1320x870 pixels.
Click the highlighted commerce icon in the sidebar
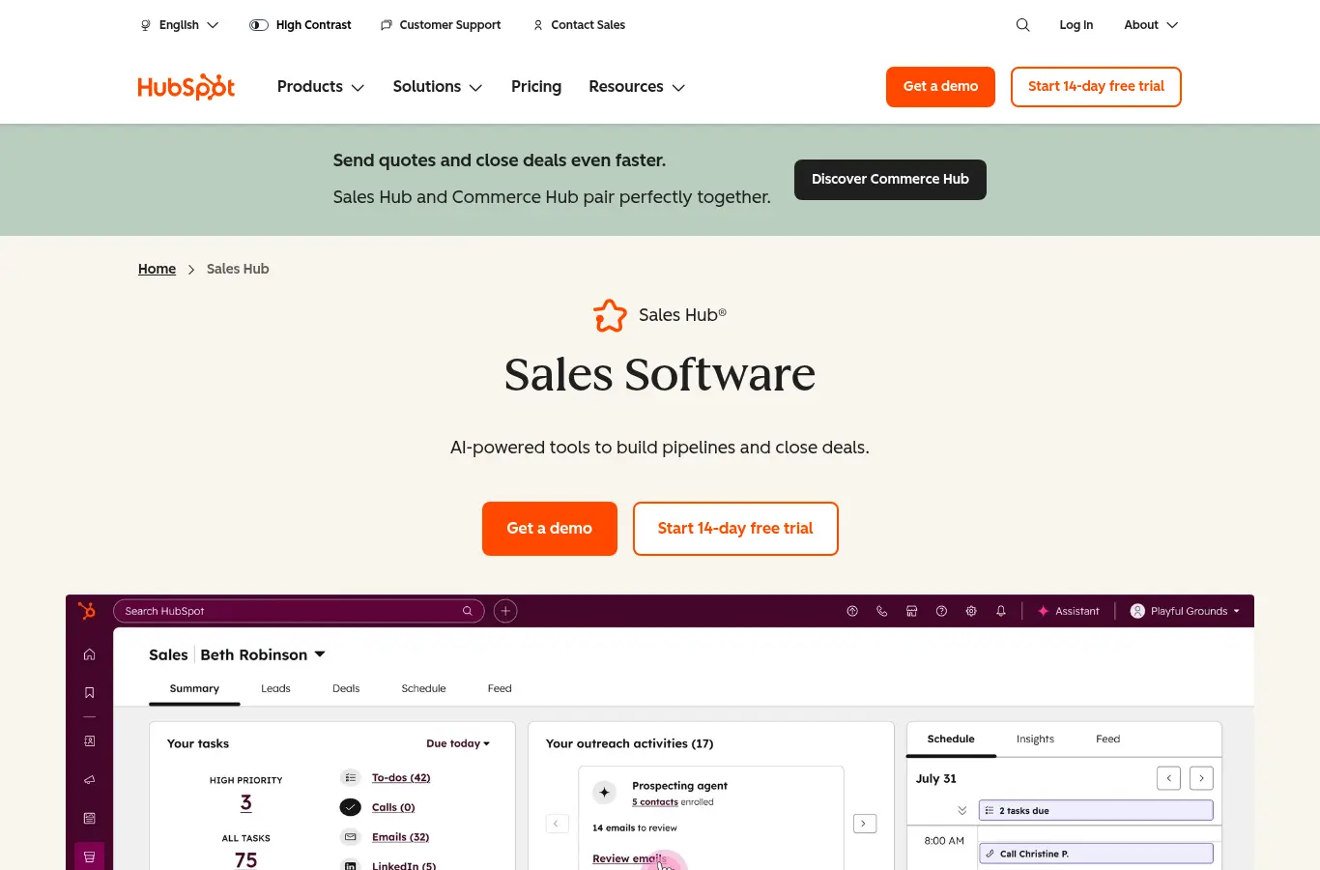click(x=89, y=856)
